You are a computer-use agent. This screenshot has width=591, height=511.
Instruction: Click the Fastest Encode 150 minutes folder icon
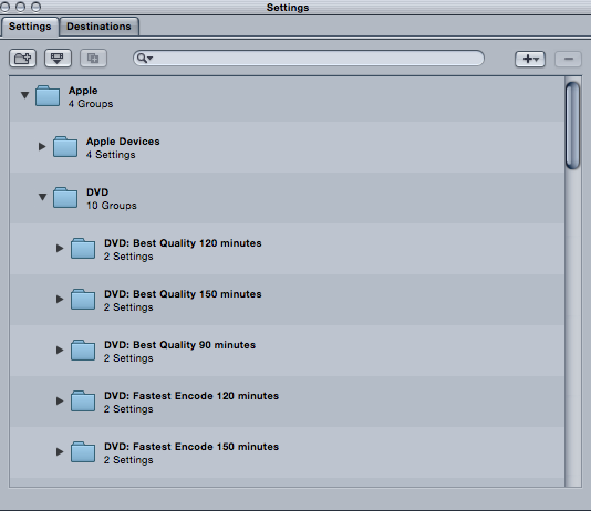(x=83, y=451)
